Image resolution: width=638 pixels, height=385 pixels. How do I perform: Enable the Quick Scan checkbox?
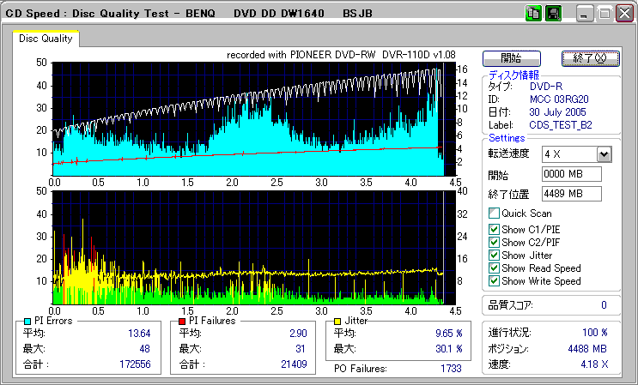[494, 214]
